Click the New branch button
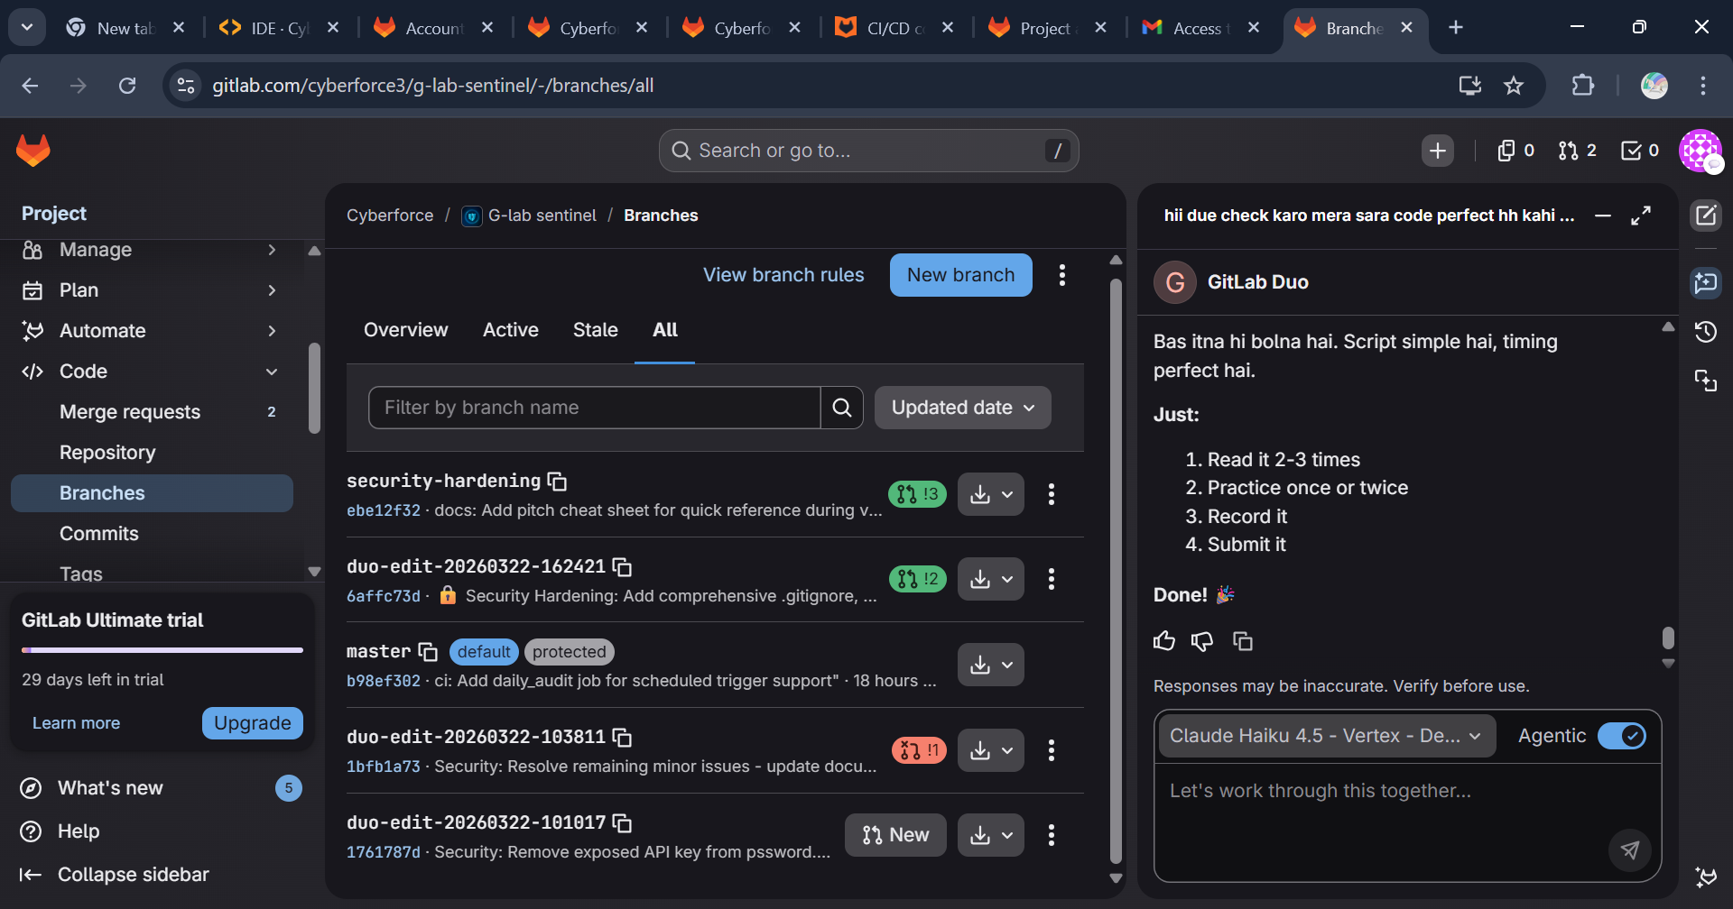The width and height of the screenshot is (1733, 909). [961, 275]
